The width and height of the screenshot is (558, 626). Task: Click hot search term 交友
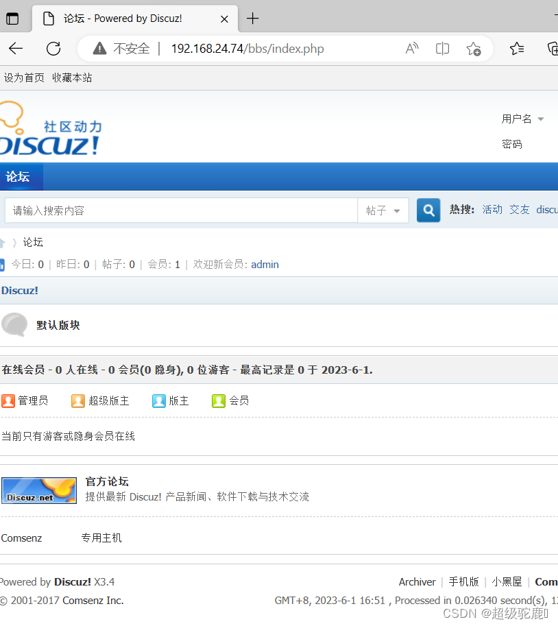520,210
